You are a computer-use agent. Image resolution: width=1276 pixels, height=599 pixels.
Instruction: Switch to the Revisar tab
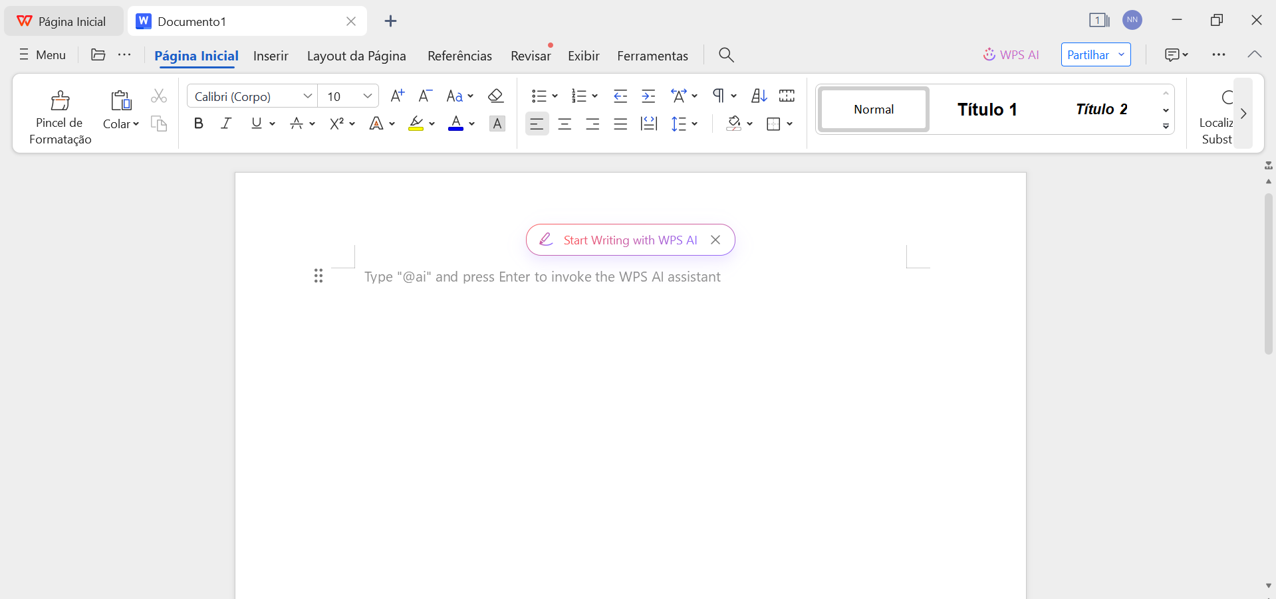point(531,56)
